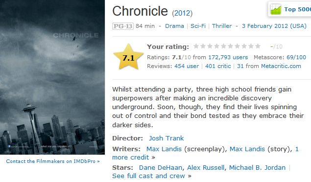This screenshot has height=182, width=311.
Task: Rate the movie five stars
Action: pyautogui.click(x=223, y=46)
